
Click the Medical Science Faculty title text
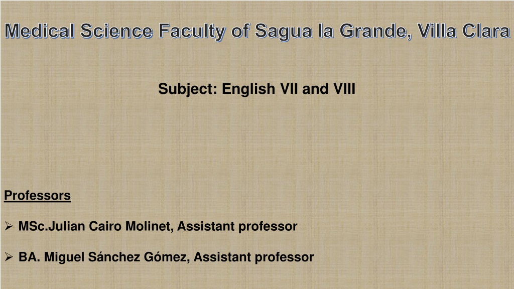click(x=258, y=32)
